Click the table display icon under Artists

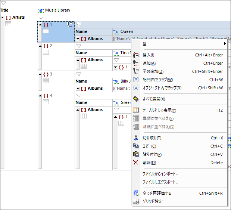(8, 24)
